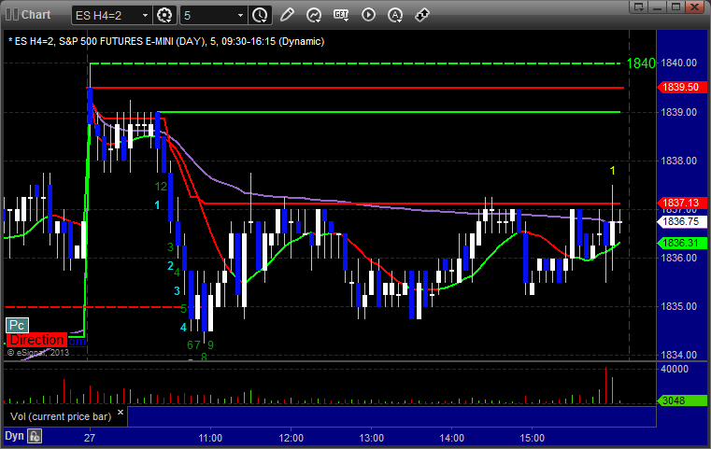Click the green 12 count marker
The image size is (711, 449).
[161, 186]
